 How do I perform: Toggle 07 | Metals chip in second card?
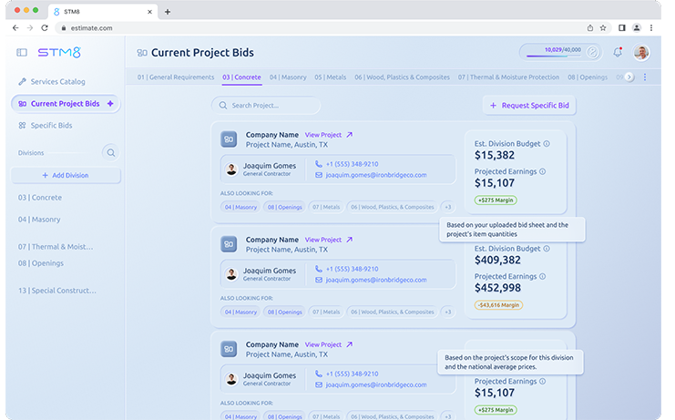pyautogui.click(x=326, y=312)
